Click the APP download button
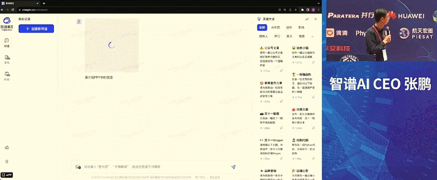The height and width of the screenshot is (180, 437). click(x=7, y=175)
